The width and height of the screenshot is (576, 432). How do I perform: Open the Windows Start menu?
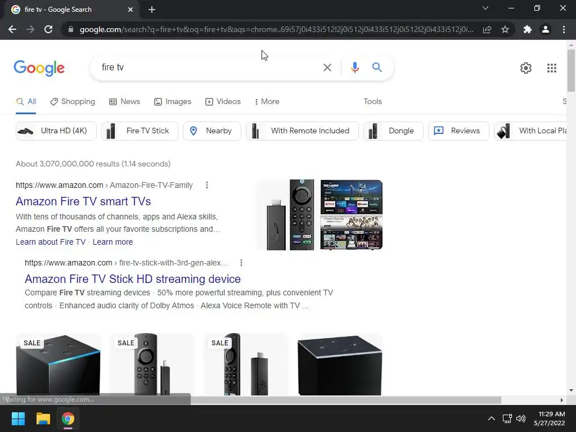pos(18,418)
